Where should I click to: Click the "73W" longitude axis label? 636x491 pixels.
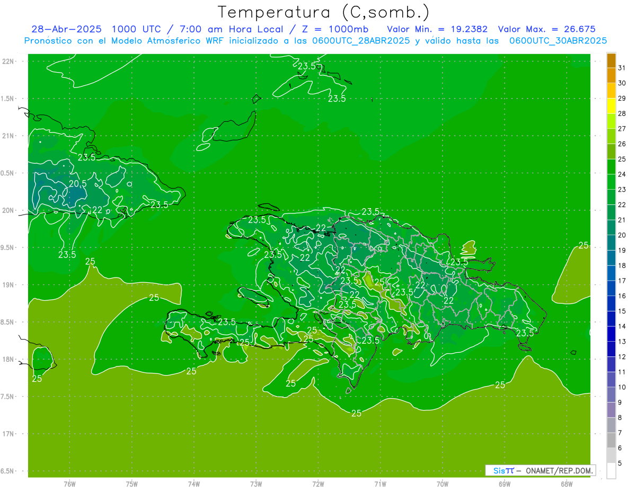click(x=256, y=484)
